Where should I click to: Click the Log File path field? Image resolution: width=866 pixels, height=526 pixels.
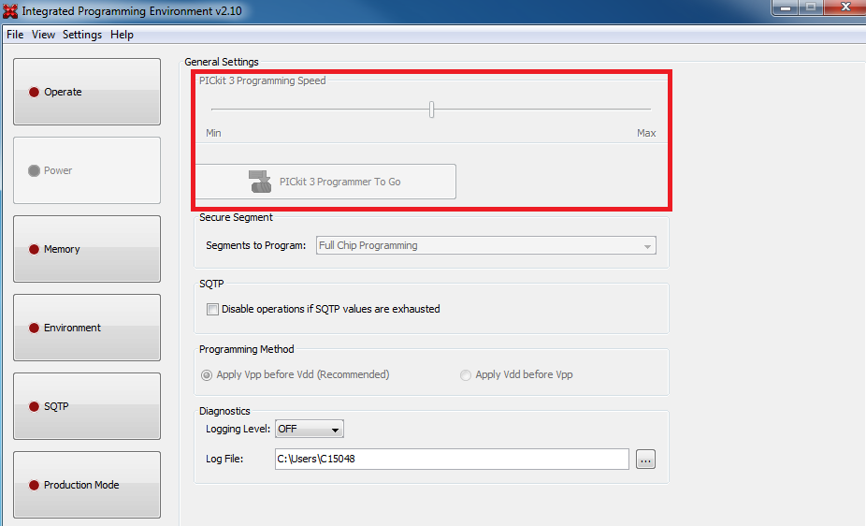452,459
